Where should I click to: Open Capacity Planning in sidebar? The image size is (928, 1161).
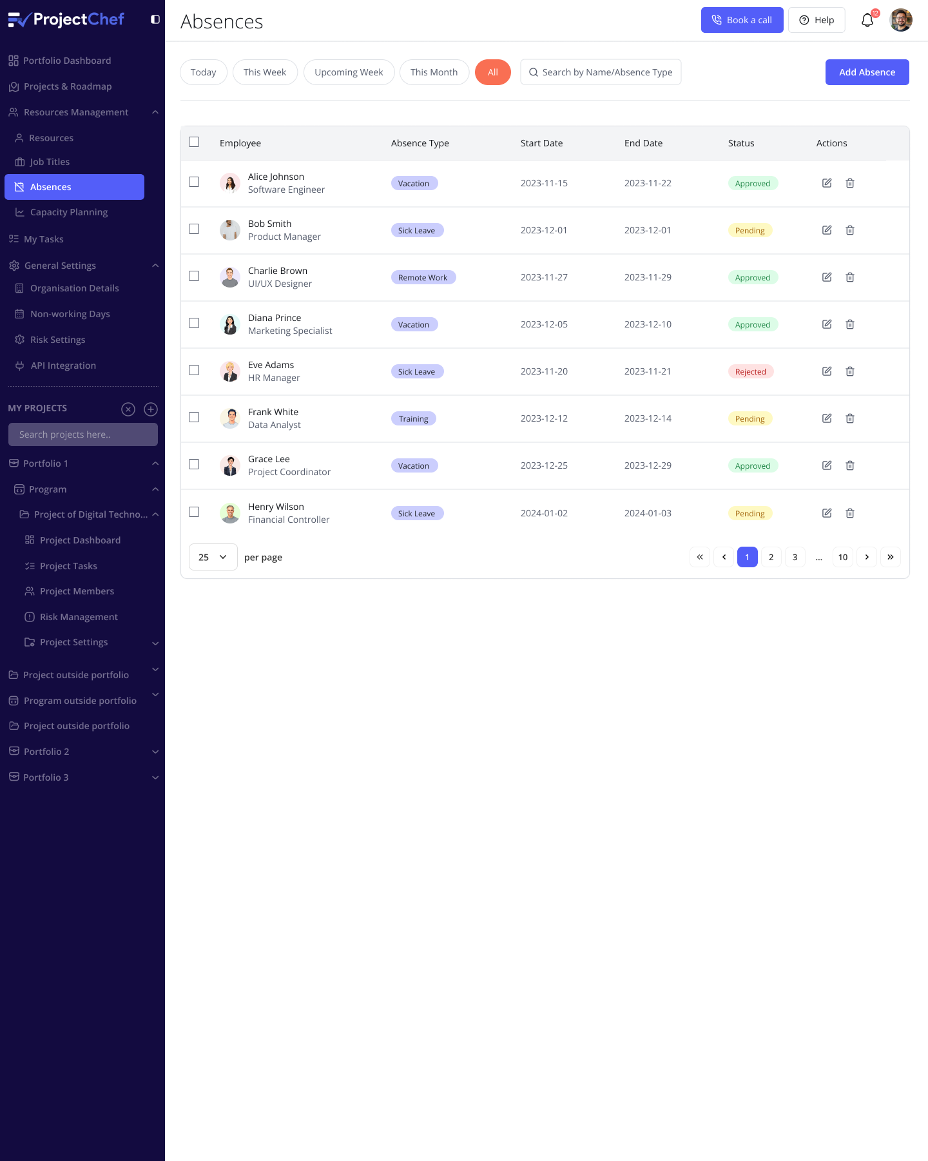[x=69, y=212]
